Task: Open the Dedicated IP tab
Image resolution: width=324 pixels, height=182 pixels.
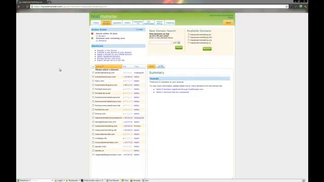Action: tap(138, 23)
